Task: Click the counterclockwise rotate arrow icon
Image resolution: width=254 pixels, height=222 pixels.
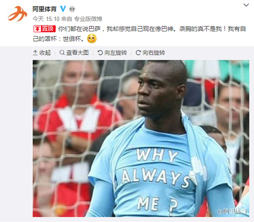Action: pos(100,53)
